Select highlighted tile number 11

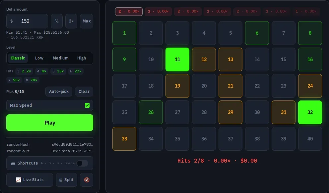pos(177,59)
